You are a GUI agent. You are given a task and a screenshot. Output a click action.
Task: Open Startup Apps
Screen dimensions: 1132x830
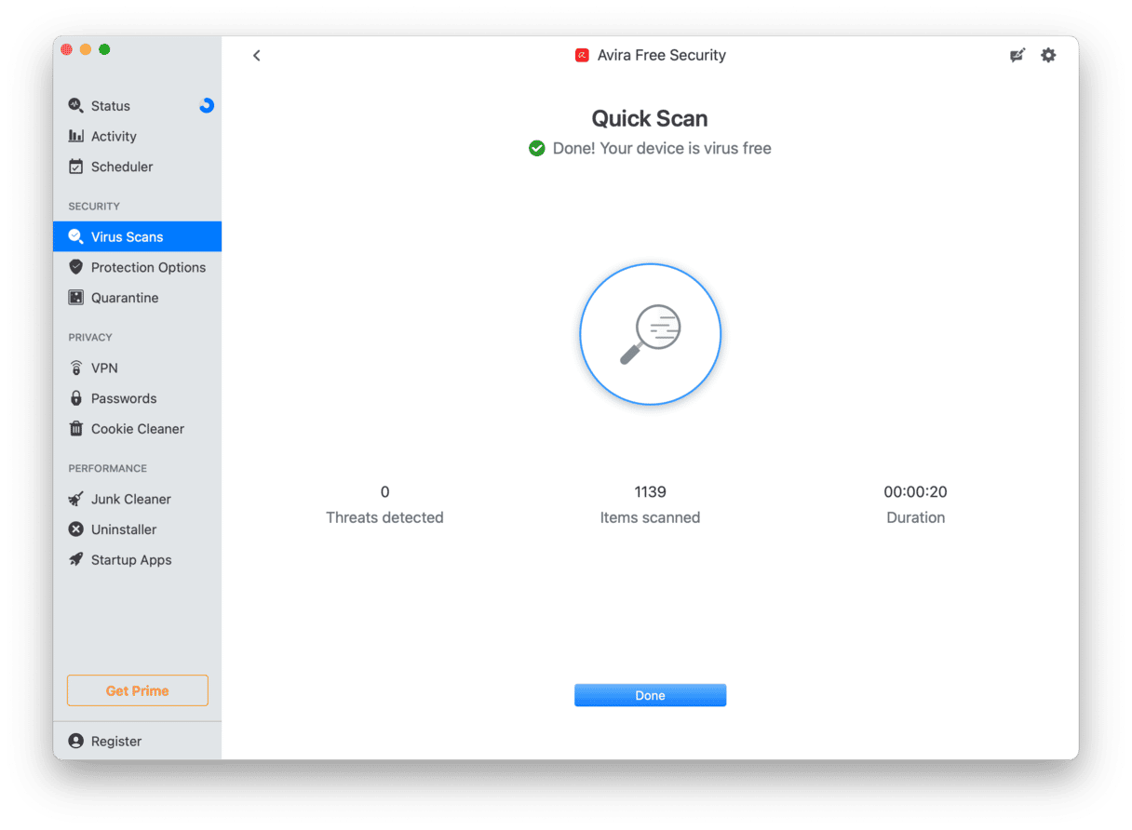137,560
